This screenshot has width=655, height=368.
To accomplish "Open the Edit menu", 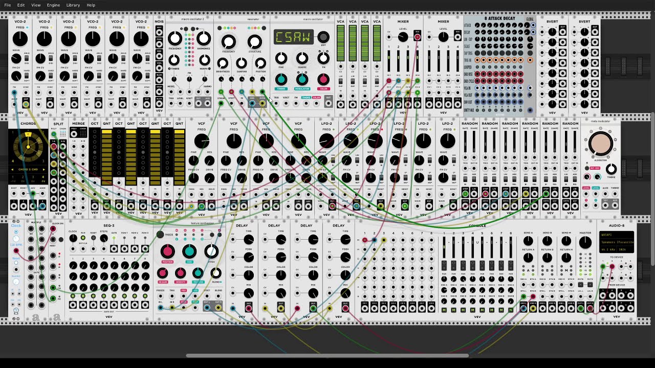I will pyautogui.click(x=21, y=5).
